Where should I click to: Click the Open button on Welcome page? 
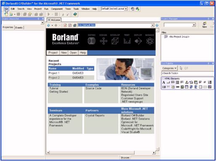73,53
